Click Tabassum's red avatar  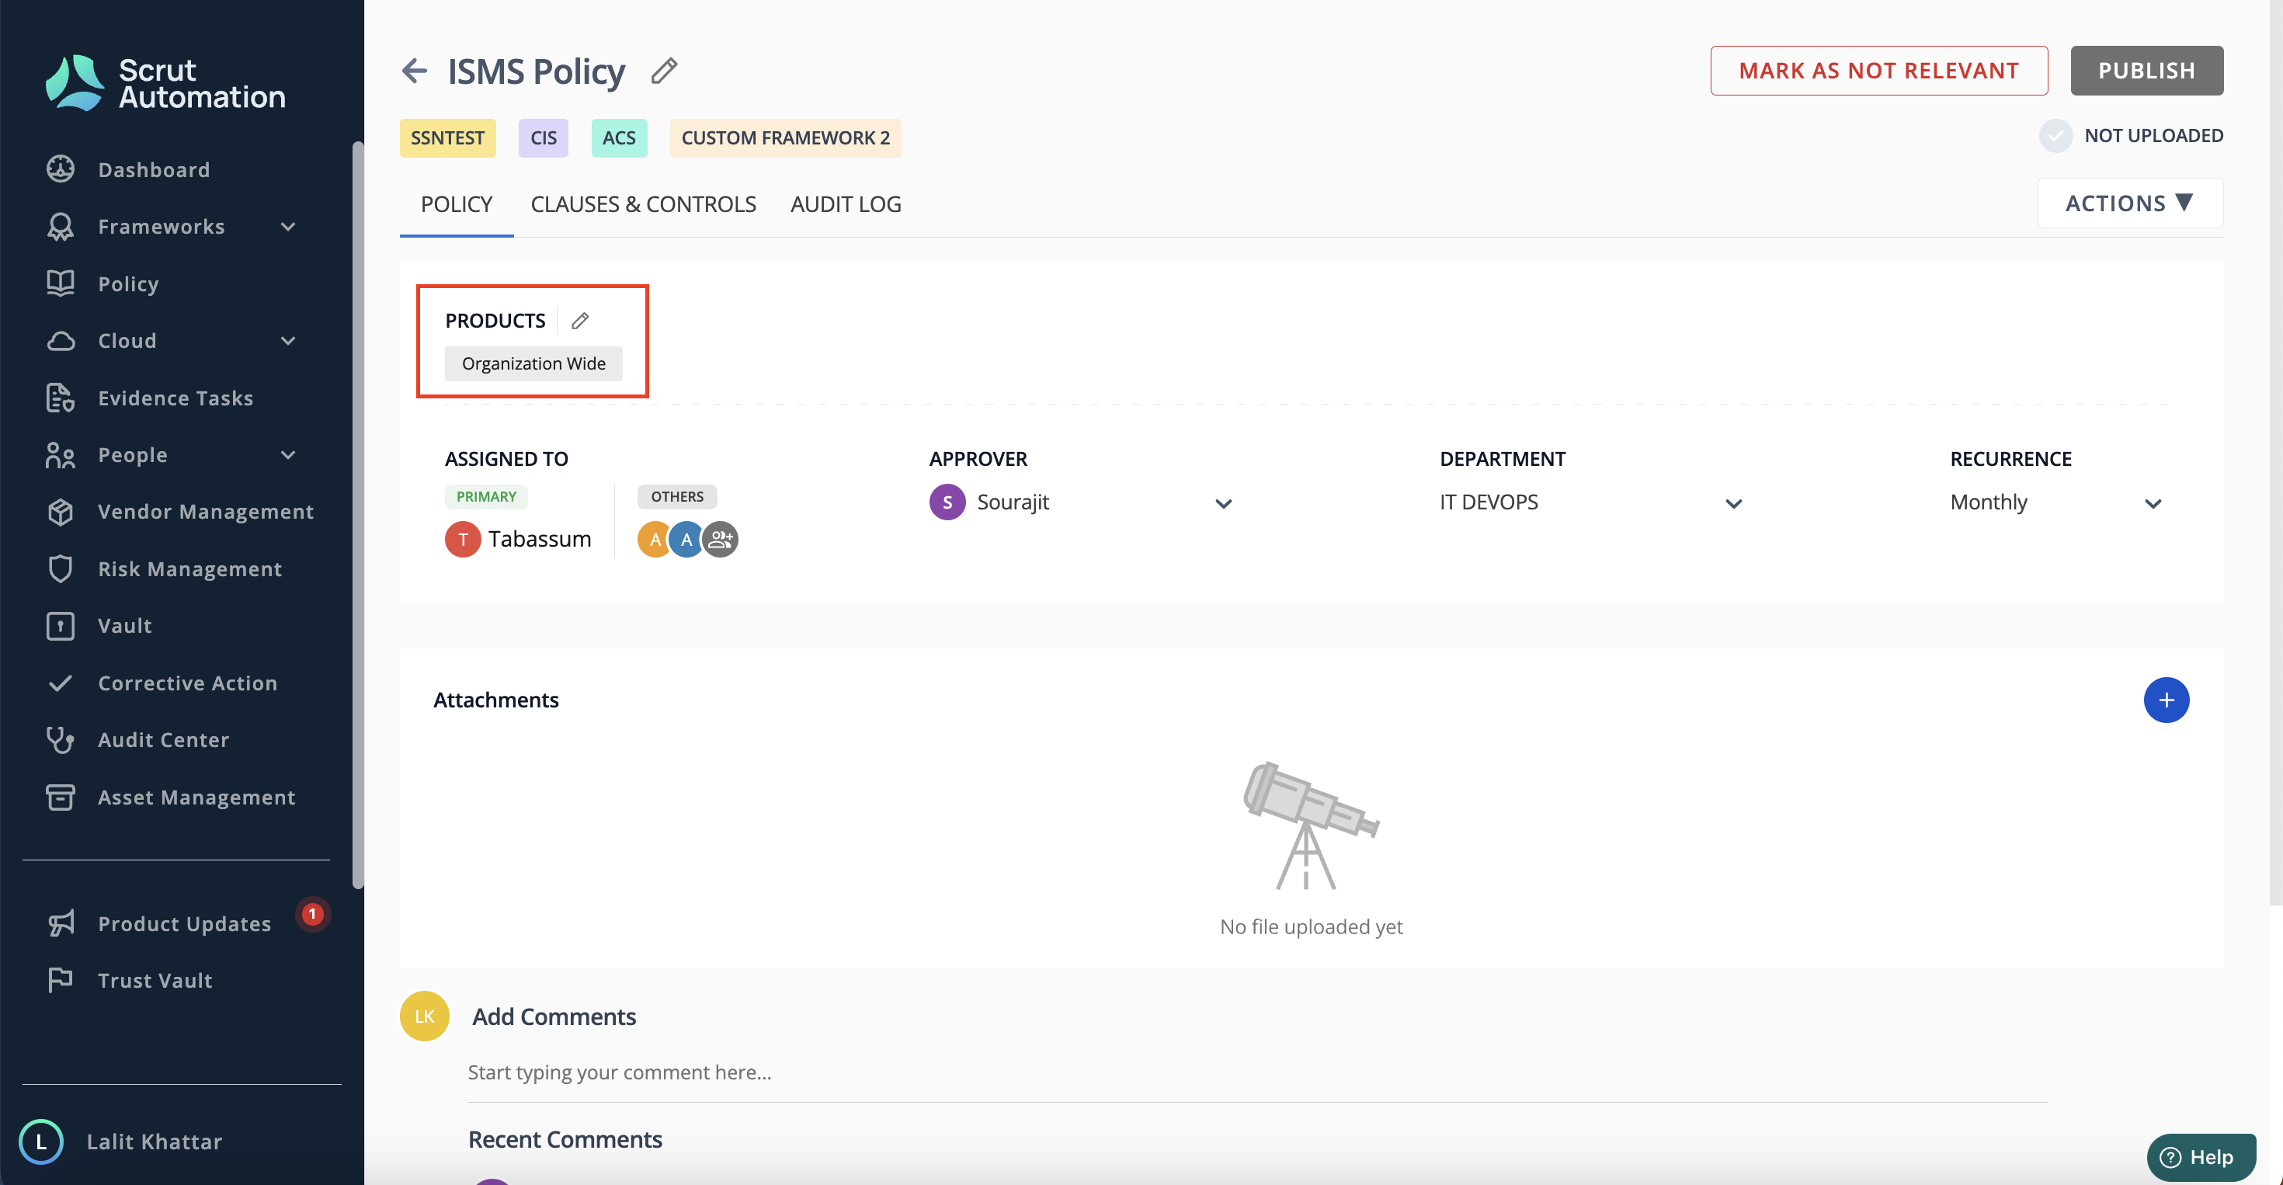pyautogui.click(x=463, y=539)
